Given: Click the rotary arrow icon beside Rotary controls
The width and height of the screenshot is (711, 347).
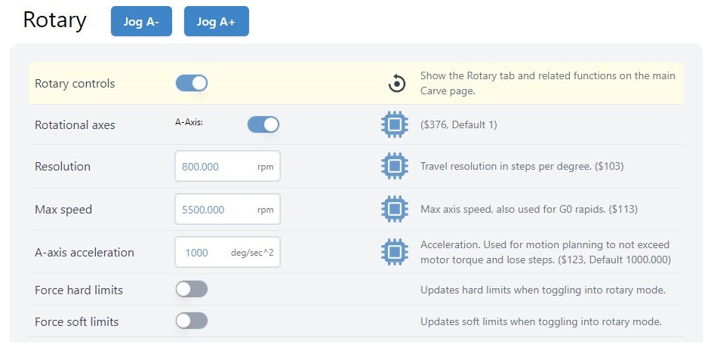Looking at the screenshot, I should [397, 84].
